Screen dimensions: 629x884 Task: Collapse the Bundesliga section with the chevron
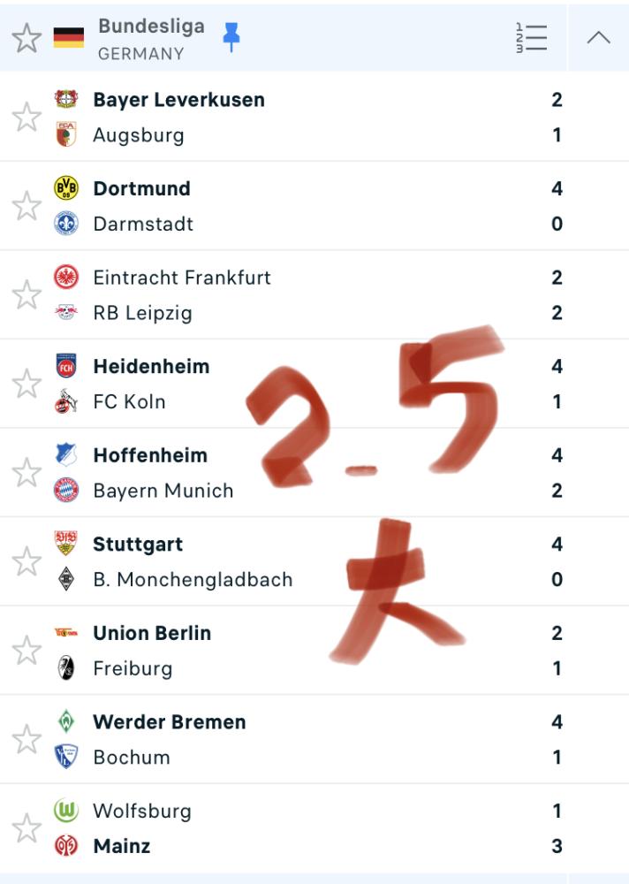tap(599, 38)
